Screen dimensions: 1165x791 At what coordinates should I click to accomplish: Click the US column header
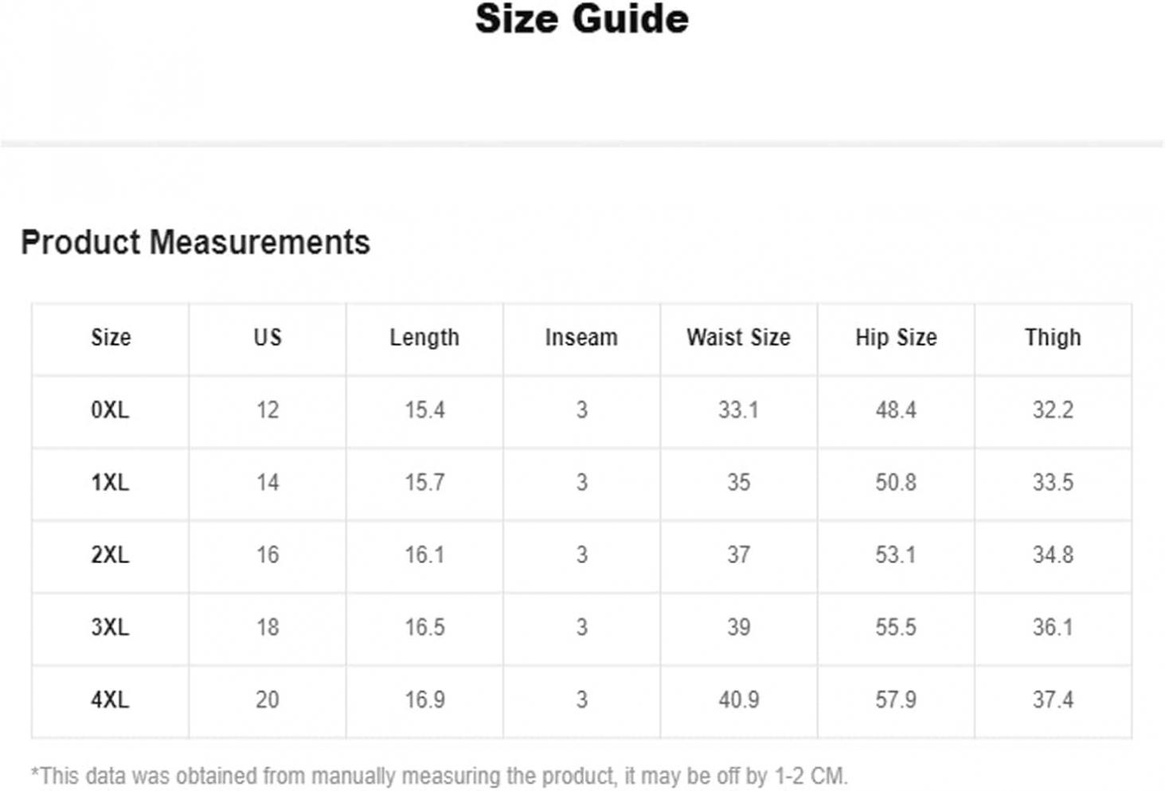point(268,338)
